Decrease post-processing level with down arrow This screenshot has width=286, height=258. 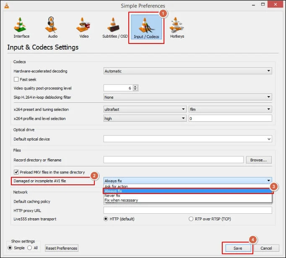(x=135, y=89)
